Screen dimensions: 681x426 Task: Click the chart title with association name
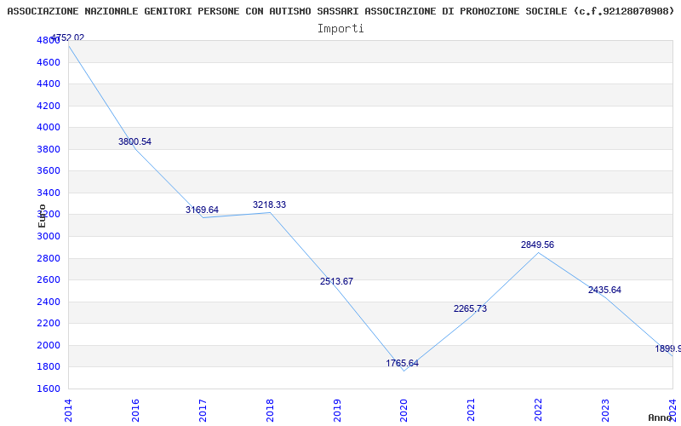[340, 11]
